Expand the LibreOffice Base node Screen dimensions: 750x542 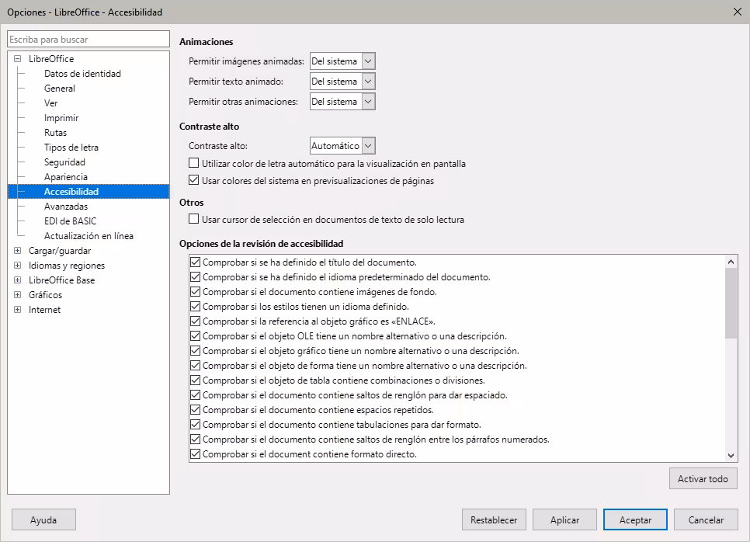(x=18, y=280)
